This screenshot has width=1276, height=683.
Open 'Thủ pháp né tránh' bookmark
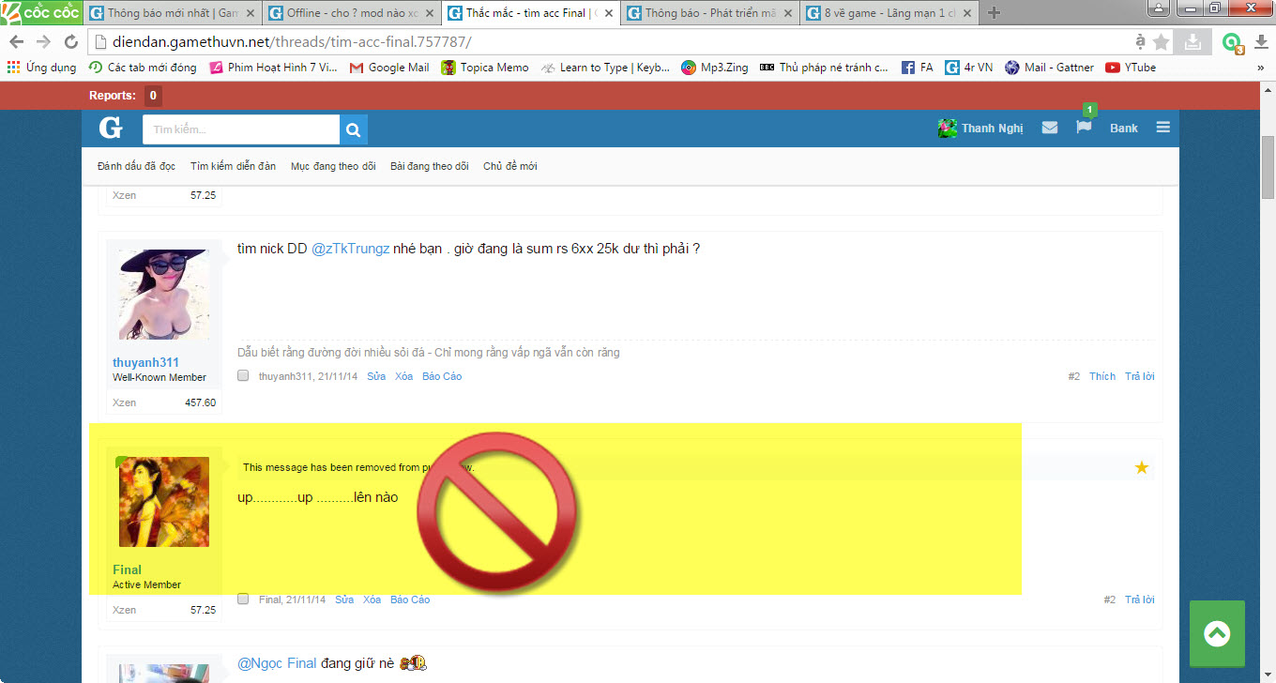824,68
